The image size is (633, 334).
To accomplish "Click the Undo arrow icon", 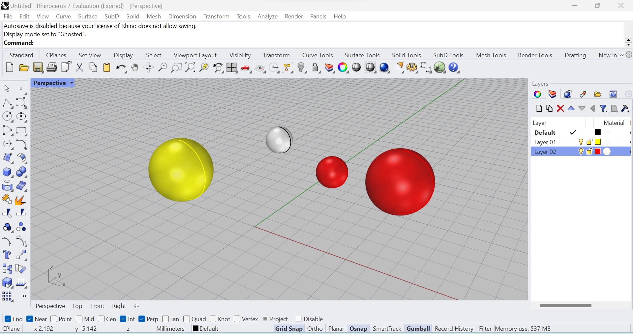I will [x=121, y=68].
